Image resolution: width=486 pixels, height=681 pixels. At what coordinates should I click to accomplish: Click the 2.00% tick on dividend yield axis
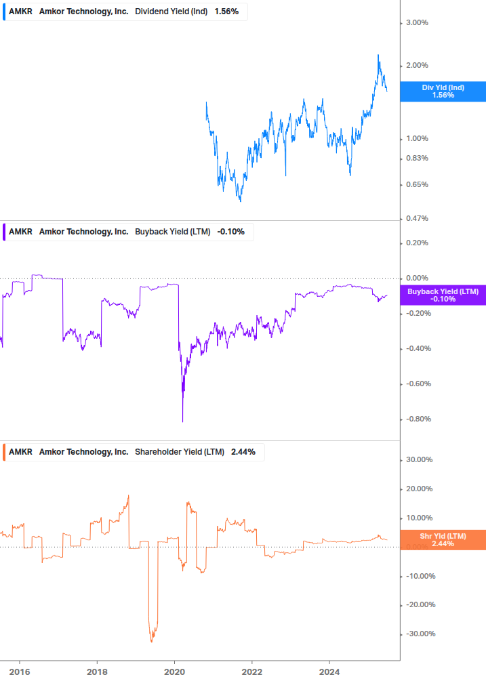(x=417, y=65)
